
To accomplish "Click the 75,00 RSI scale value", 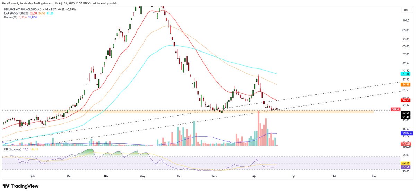I will click(406, 155).
